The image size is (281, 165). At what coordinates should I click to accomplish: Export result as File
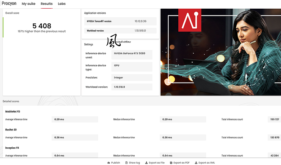pyautogui.click(x=155, y=163)
